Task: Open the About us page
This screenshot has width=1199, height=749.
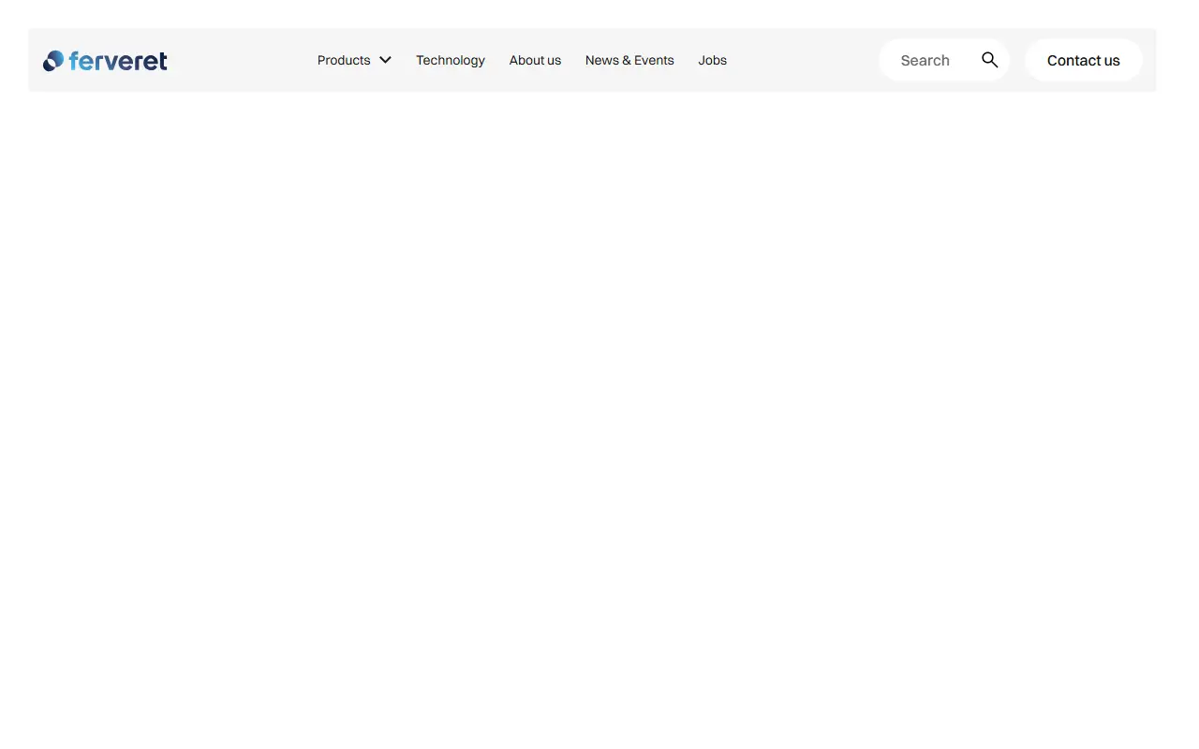Action: pyautogui.click(x=535, y=60)
